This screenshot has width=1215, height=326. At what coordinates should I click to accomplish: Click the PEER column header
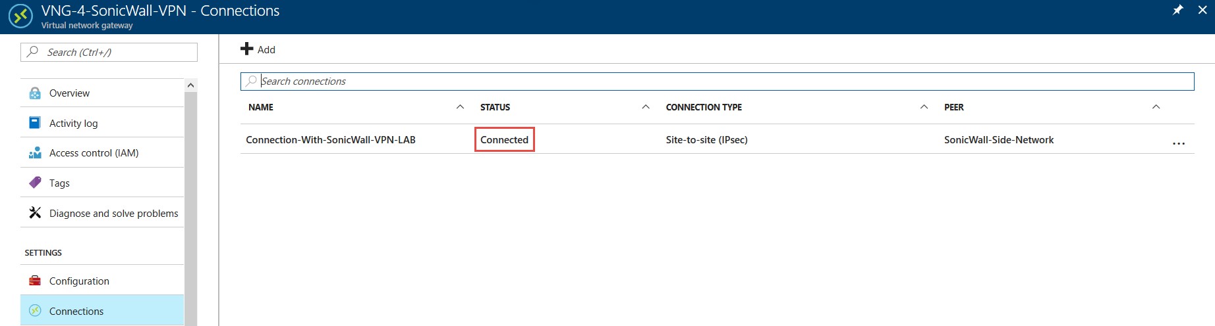click(953, 107)
